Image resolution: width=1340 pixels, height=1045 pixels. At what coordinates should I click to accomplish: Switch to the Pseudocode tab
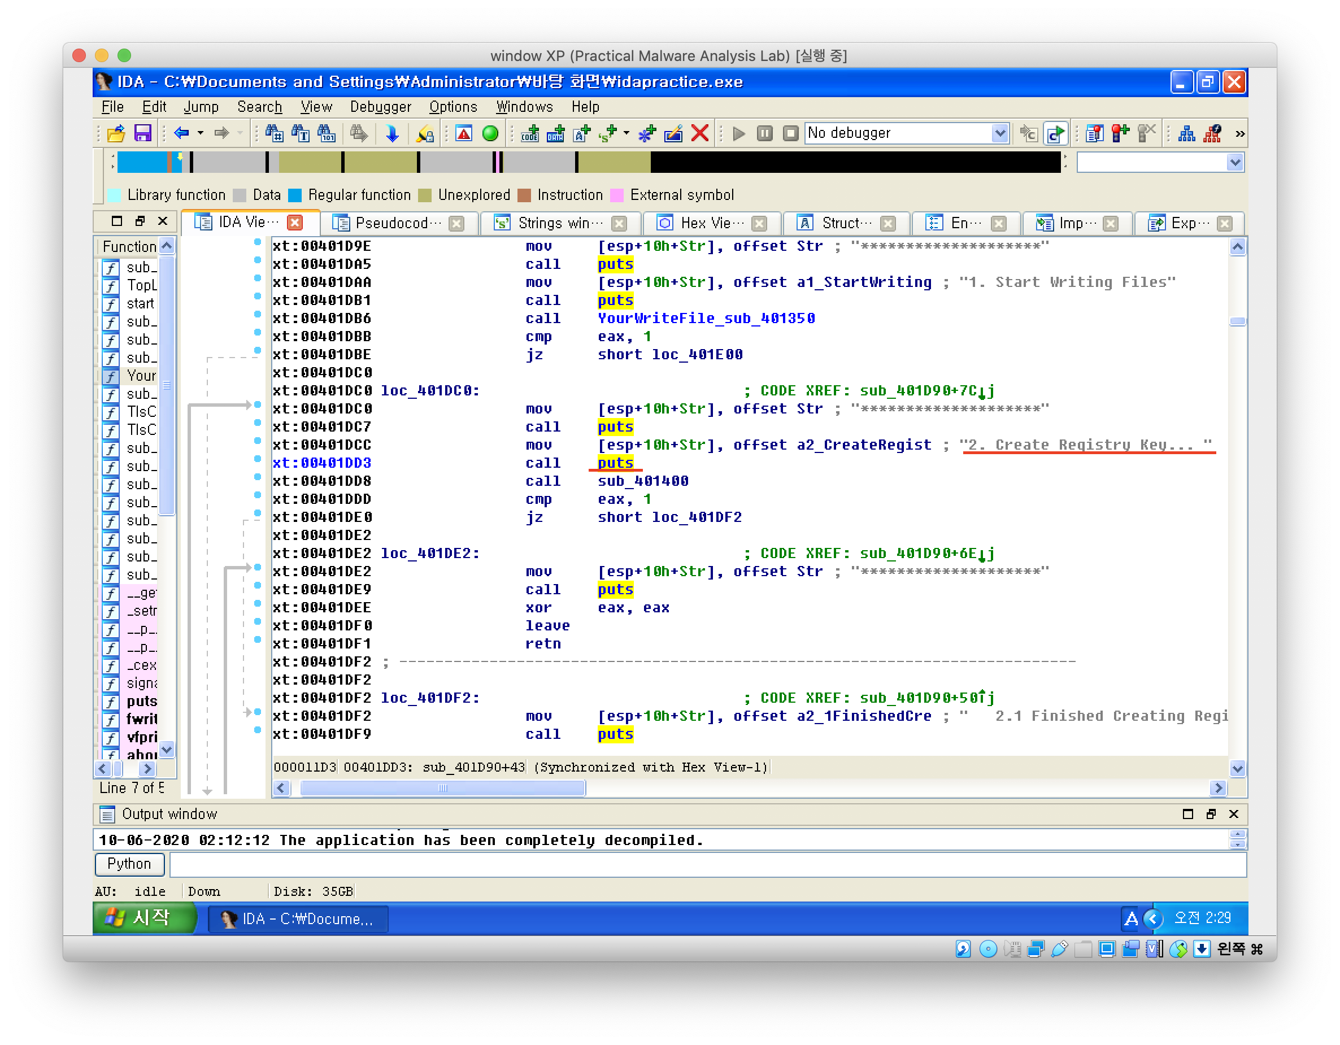click(x=398, y=223)
